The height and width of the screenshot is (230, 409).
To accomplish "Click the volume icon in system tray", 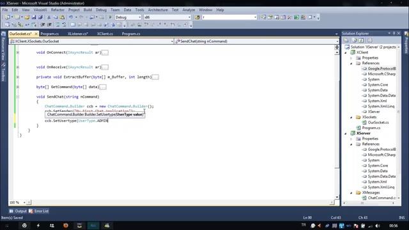I will click(378, 226).
